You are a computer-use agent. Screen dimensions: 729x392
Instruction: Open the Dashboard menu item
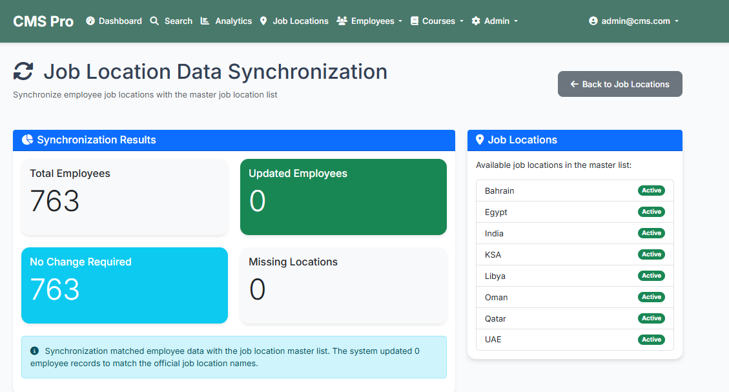point(114,21)
